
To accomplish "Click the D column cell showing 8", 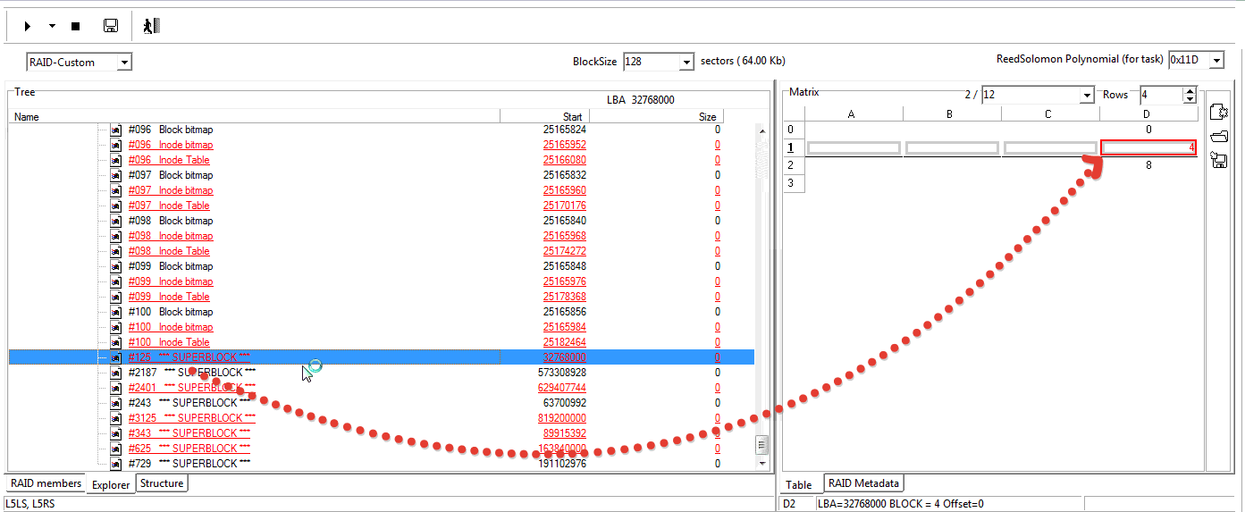I will coord(1148,165).
